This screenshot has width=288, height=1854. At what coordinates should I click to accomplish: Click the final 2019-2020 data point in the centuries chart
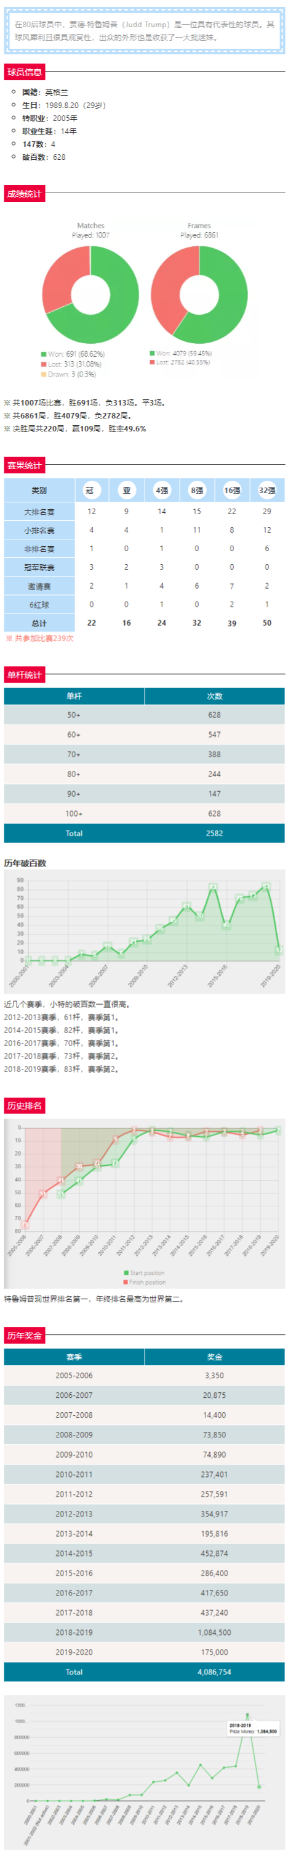(279, 950)
